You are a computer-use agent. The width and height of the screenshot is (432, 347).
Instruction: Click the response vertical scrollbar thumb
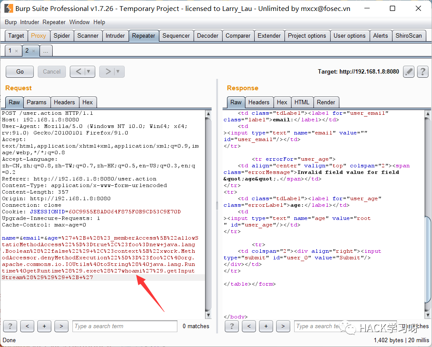tap(428, 260)
